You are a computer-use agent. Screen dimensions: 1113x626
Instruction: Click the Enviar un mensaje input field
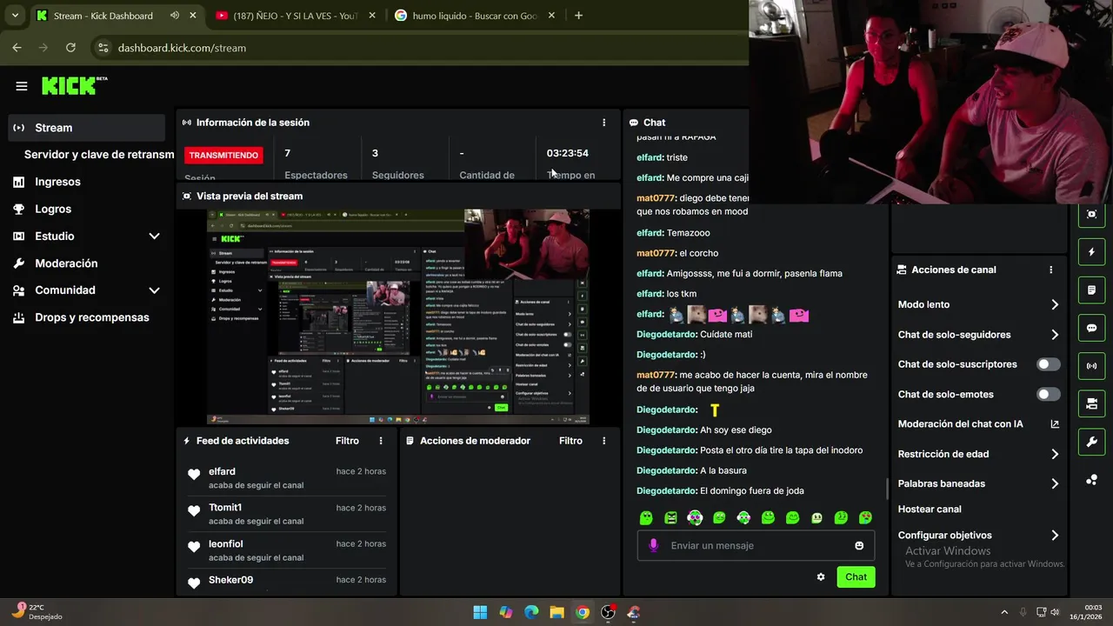(x=756, y=545)
